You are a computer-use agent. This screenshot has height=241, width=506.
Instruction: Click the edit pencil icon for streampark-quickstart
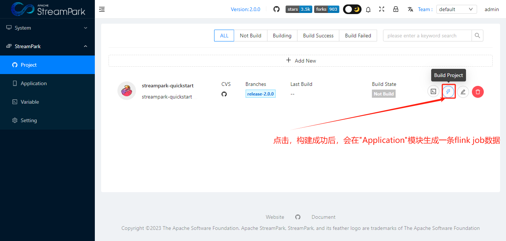tap(463, 91)
